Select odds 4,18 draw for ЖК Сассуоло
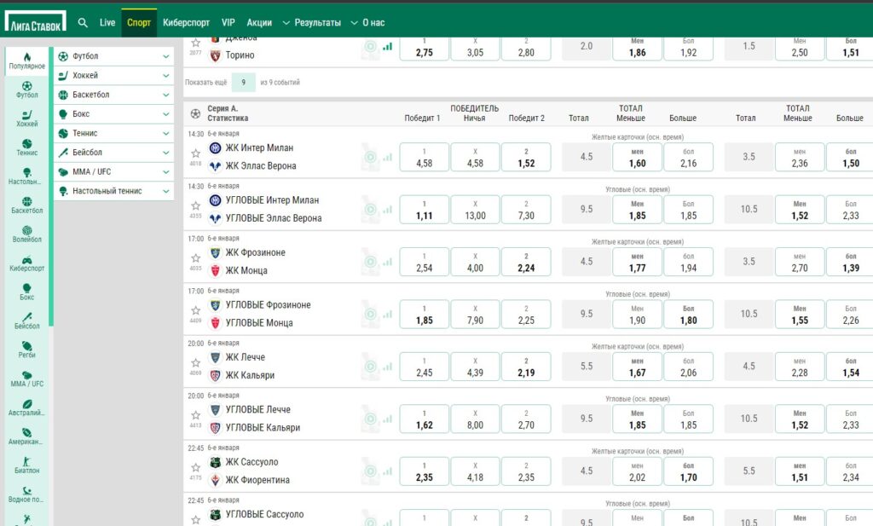The image size is (873, 526). (x=475, y=471)
